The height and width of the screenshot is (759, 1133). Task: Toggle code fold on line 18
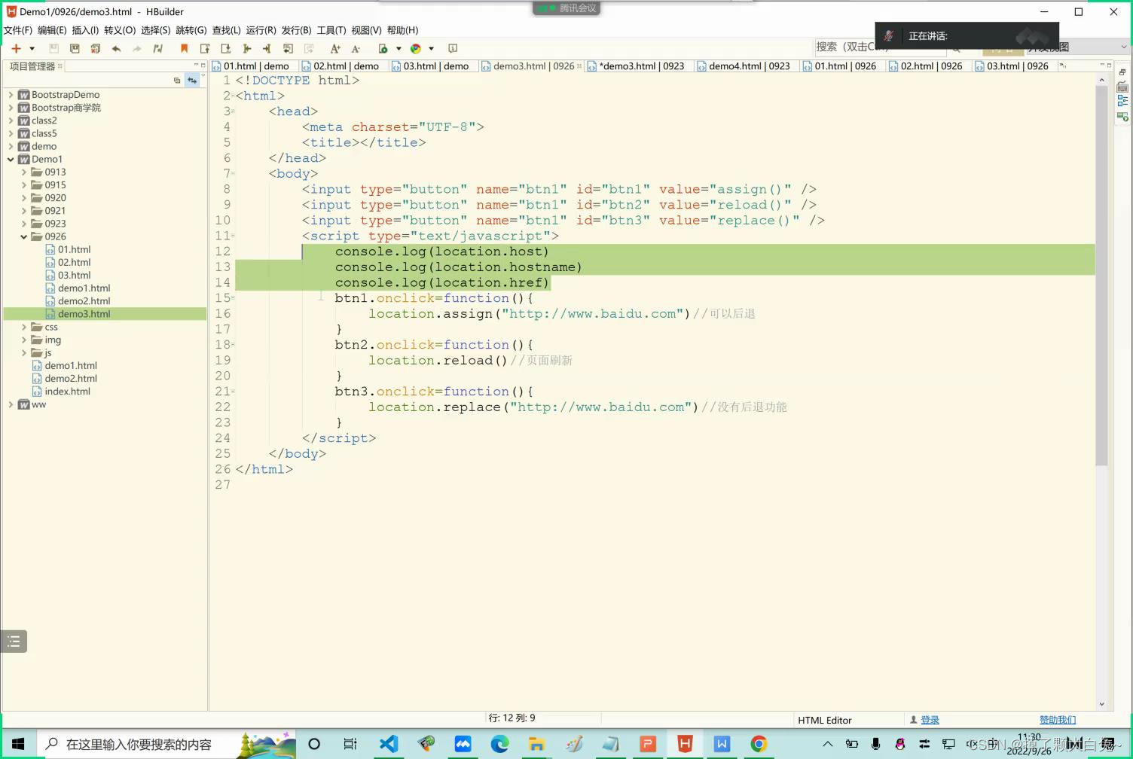point(233,345)
